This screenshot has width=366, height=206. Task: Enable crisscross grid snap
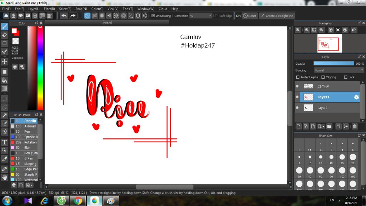[x=102, y=16]
